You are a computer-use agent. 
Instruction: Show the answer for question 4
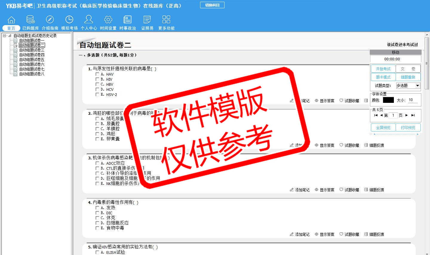tap(325, 234)
